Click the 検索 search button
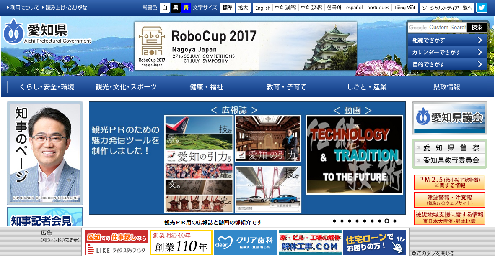Viewport: 495px width, 256px height. point(477,28)
